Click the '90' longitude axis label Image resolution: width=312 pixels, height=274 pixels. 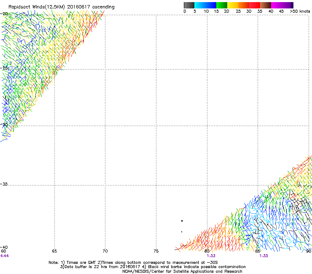coord(309,251)
